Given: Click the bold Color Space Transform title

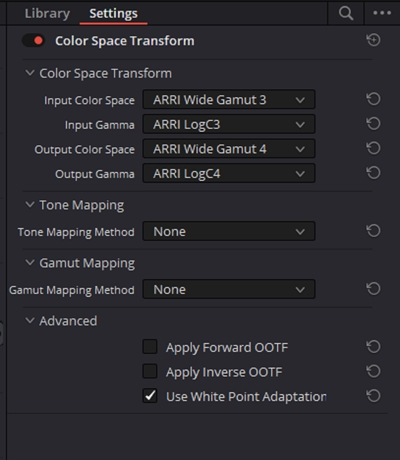Looking at the screenshot, I should (125, 41).
